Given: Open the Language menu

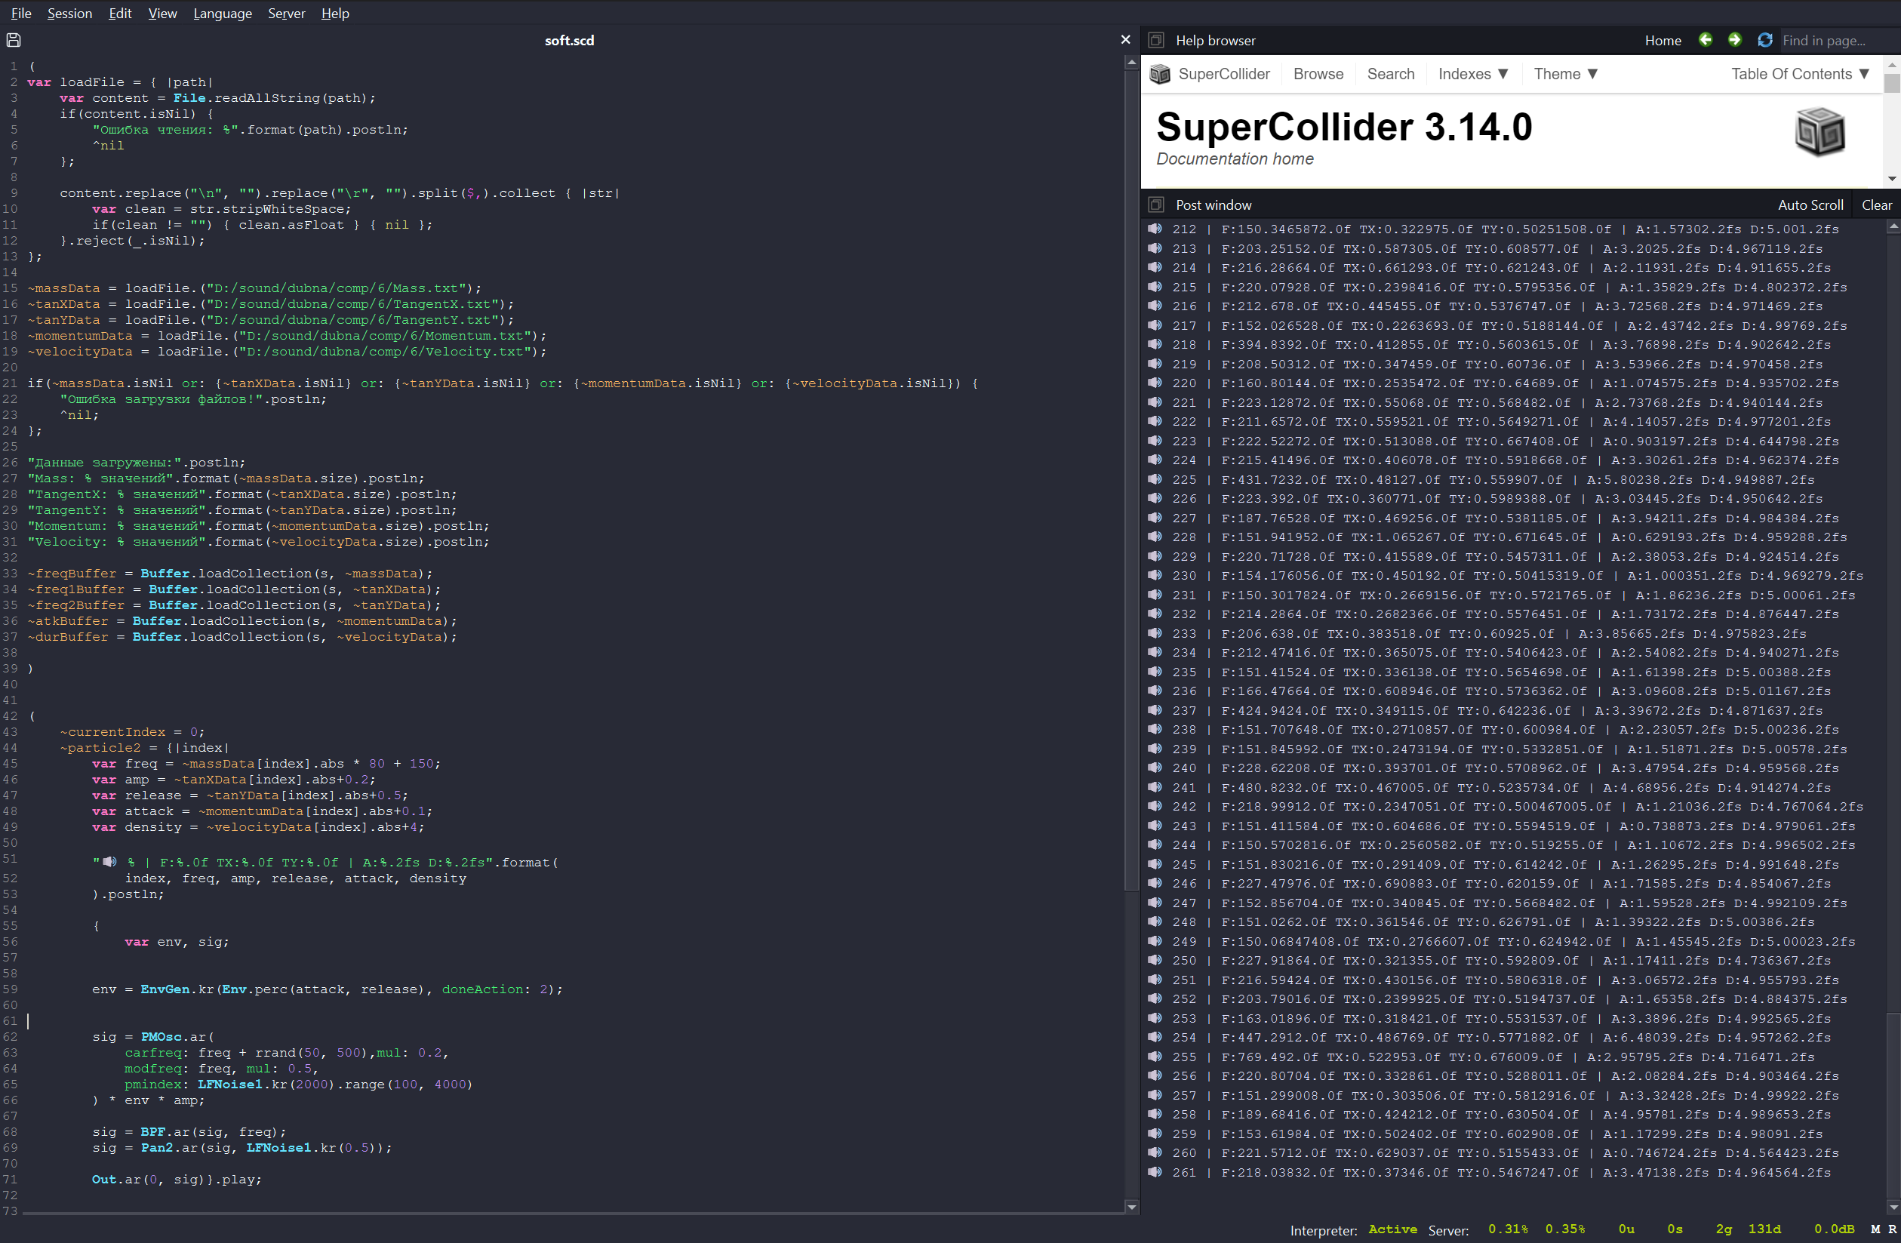Looking at the screenshot, I should pyautogui.click(x=222, y=14).
